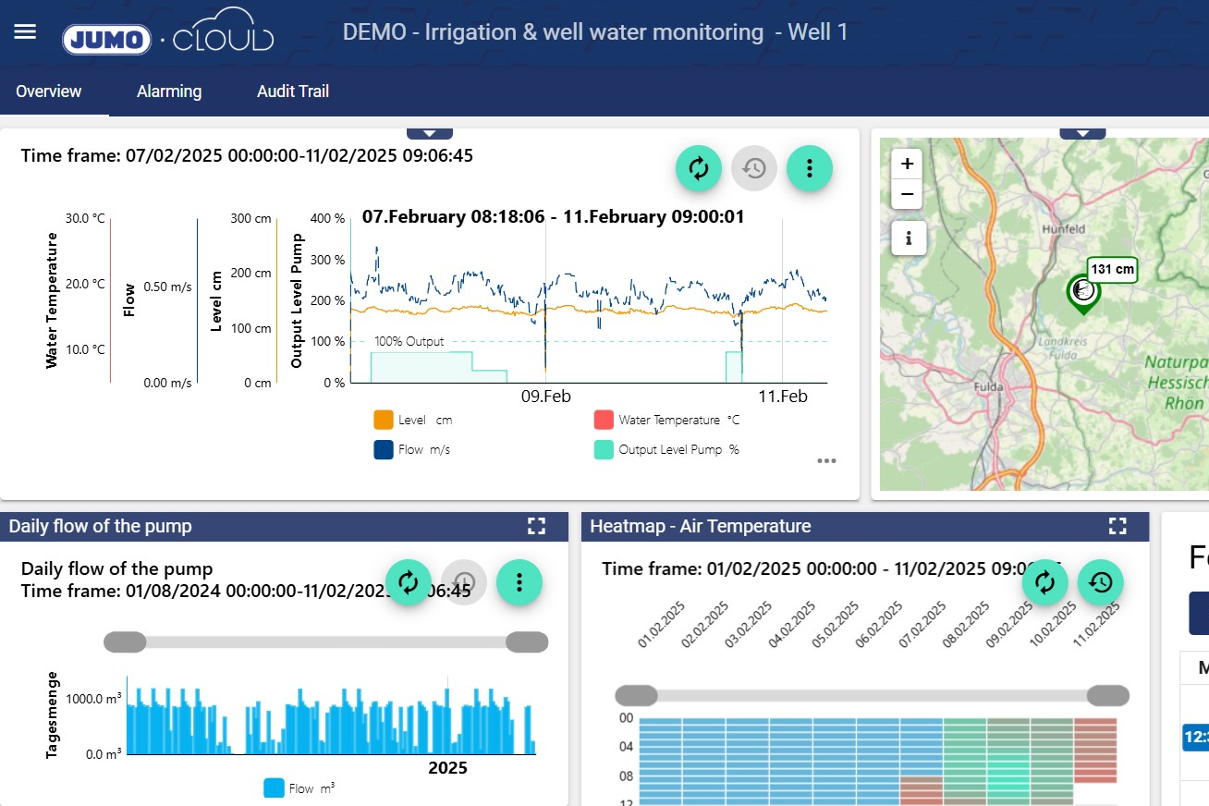The width and height of the screenshot is (1209, 806).
Task: Open Daily flow chart three-dot menu
Action: click(519, 582)
